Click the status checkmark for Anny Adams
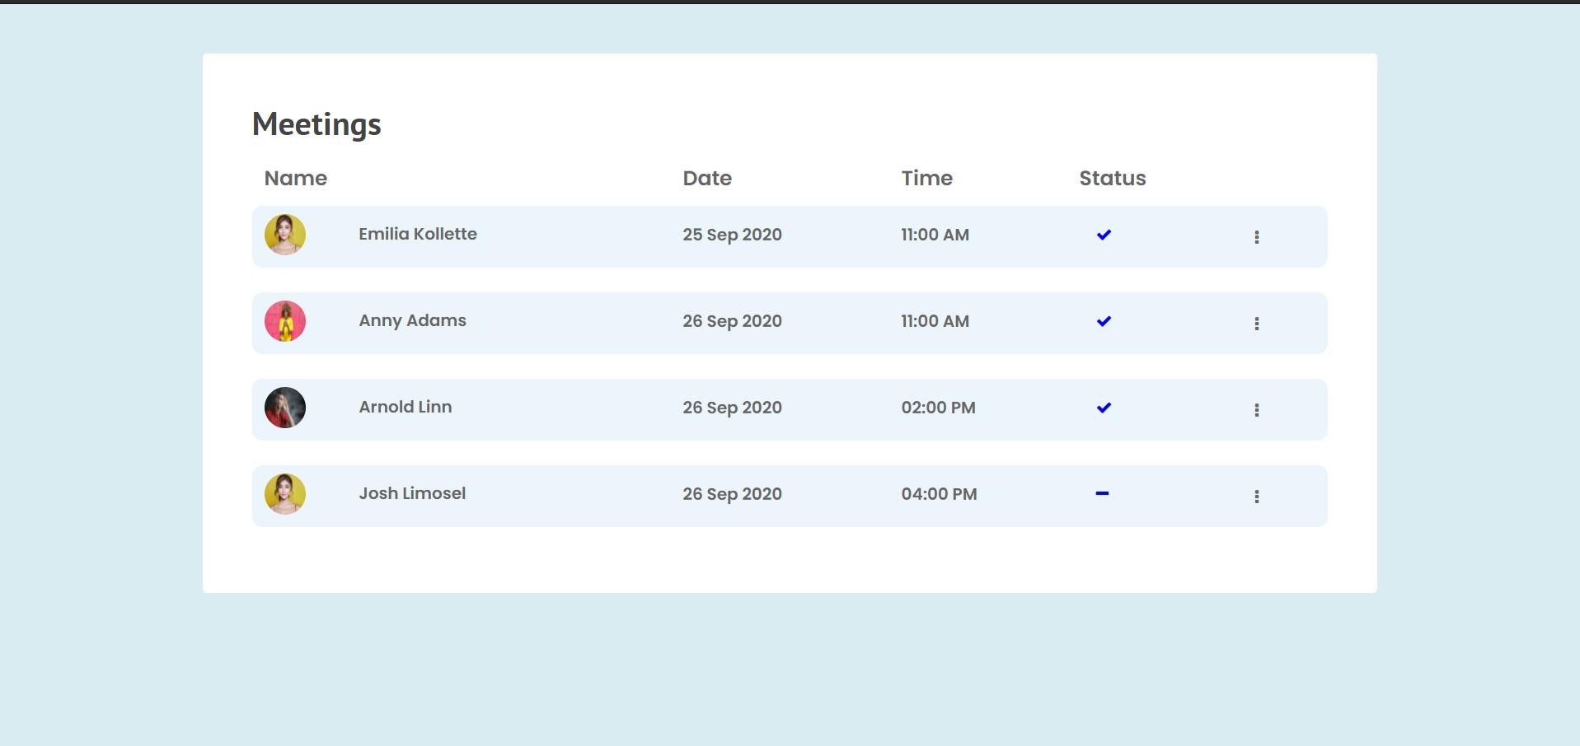Viewport: 1580px width, 746px height. pyautogui.click(x=1104, y=321)
